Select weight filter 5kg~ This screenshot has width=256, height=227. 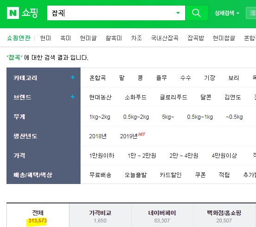click(168, 117)
